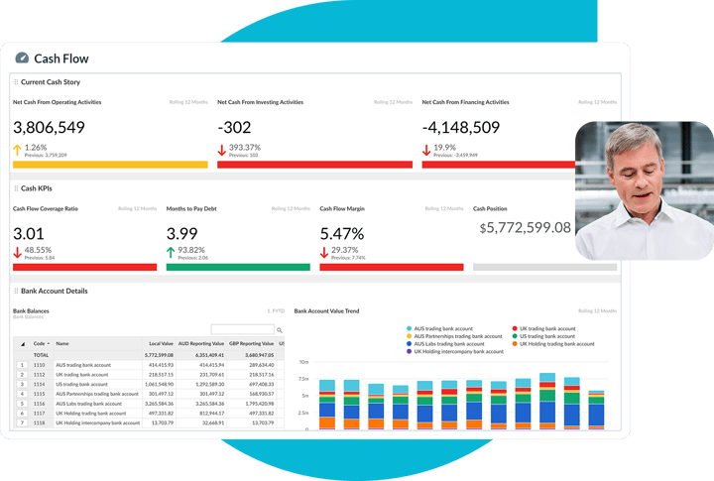Sort by GBP Reporting Value column header
The width and height of the screenshot is (714, 481).
point(251,343)
